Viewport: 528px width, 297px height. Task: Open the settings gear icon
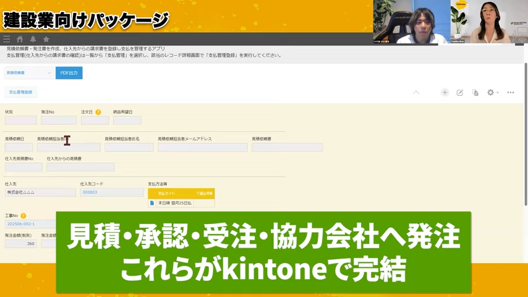point(491,92)
